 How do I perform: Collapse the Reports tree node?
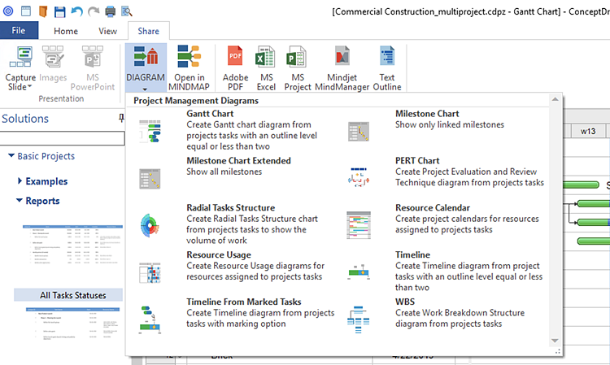(x=19, y=201)
